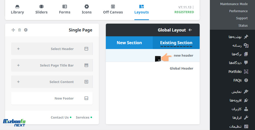
Task: Click the Select Page Title Bar slot
Action: pyautogui.click(x=52, y=65)
